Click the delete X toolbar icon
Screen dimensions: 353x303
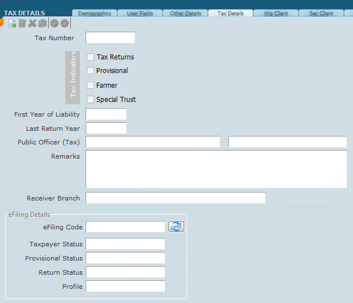[x=32, y=23]
